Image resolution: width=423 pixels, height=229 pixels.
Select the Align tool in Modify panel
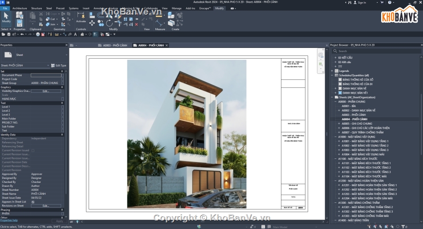click(92, 15)
